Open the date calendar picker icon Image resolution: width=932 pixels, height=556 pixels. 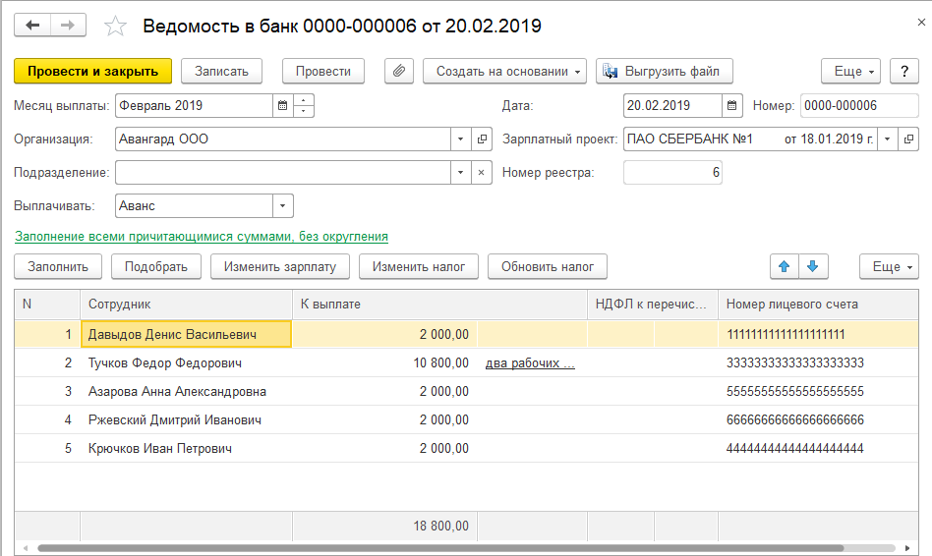click(732, 106)
